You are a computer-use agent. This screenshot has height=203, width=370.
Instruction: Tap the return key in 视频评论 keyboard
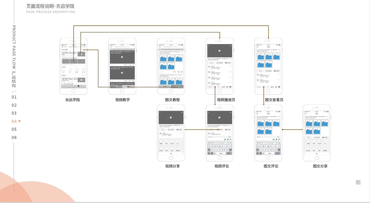[229, 153]
